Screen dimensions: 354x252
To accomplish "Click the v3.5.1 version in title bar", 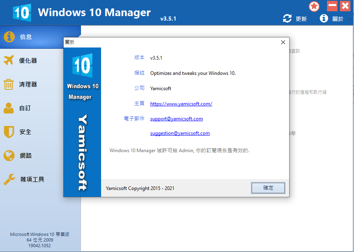I will pos(168,19).
